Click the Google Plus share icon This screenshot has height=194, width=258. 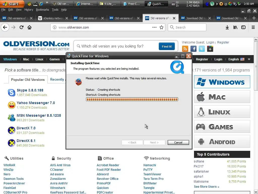(210, 49)
